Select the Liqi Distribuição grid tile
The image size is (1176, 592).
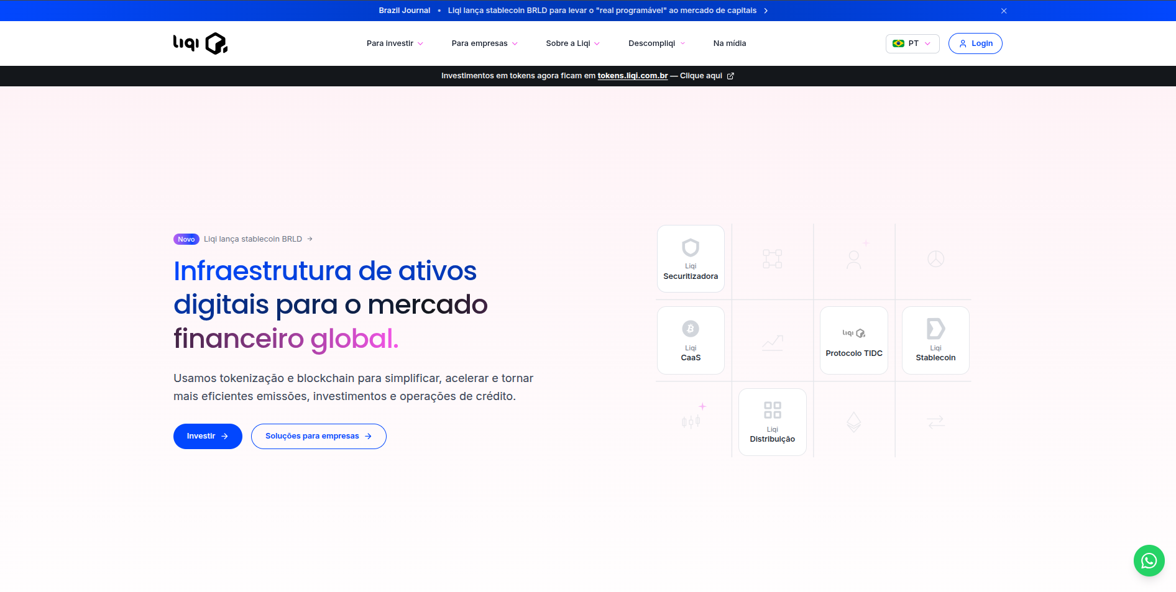click(772, 422)
